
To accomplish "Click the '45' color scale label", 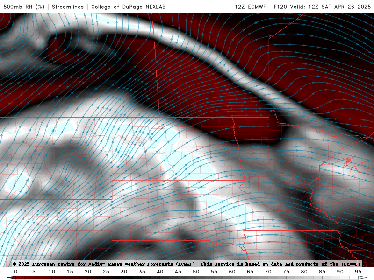I will coord(178,272).
